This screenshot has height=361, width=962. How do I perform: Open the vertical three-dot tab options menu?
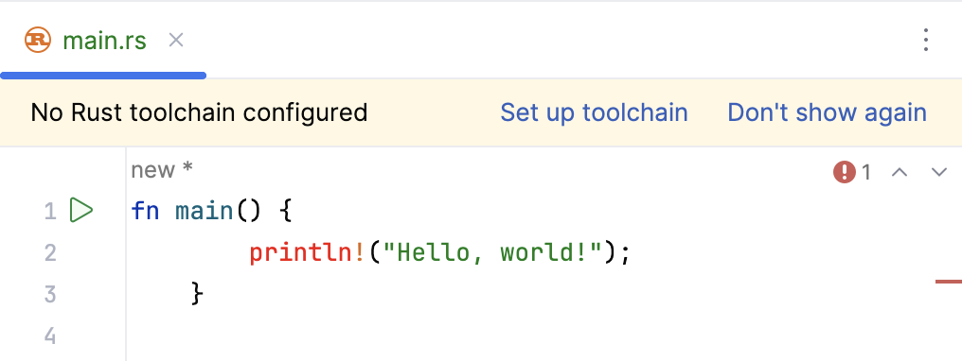[926, 41]
